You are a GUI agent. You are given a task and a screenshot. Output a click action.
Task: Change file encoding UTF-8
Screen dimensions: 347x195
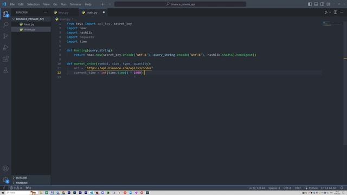287,188
